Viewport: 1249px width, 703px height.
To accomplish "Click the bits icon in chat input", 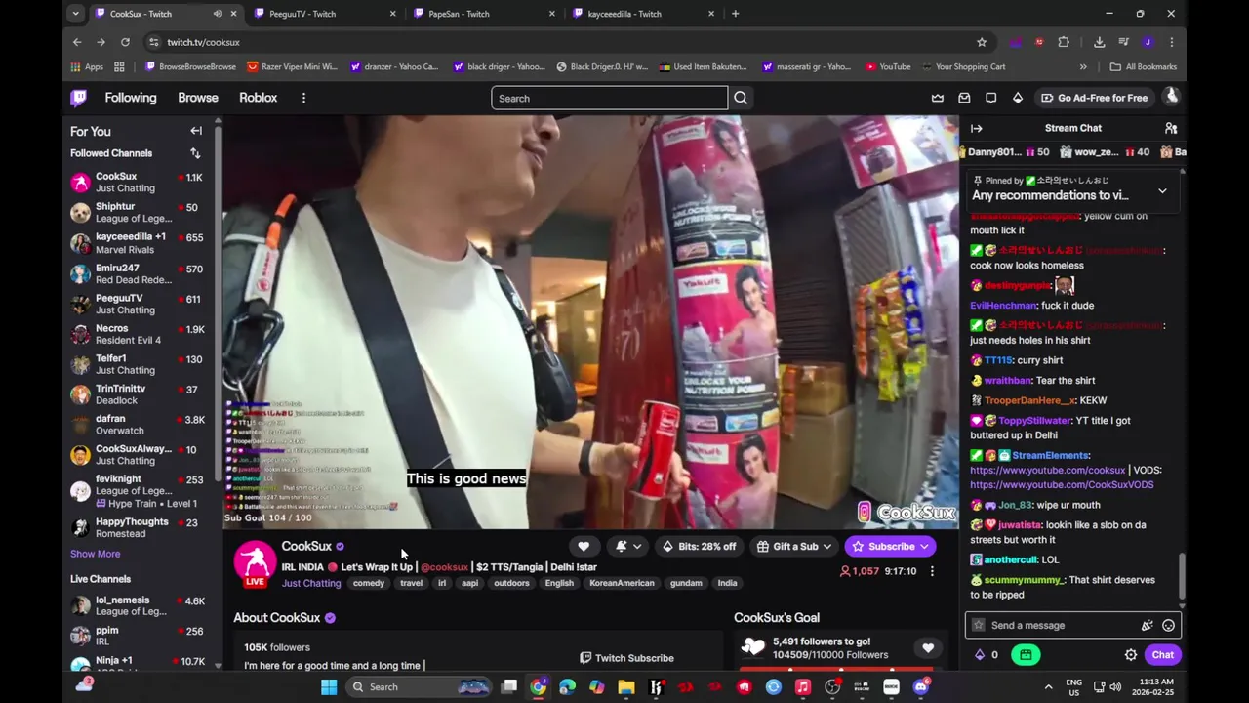I will coord(1148,626).
